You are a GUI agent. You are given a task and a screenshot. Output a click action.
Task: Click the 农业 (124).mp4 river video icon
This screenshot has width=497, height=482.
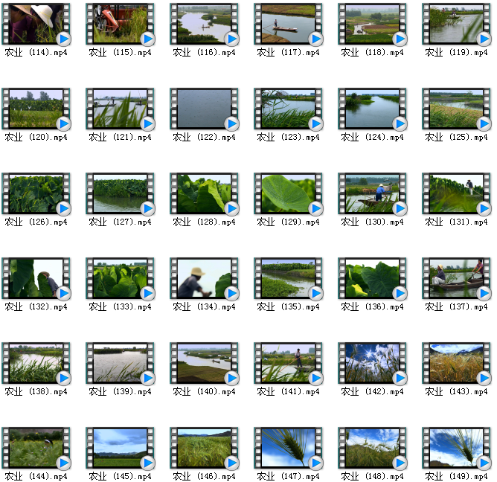click(372, 109)
